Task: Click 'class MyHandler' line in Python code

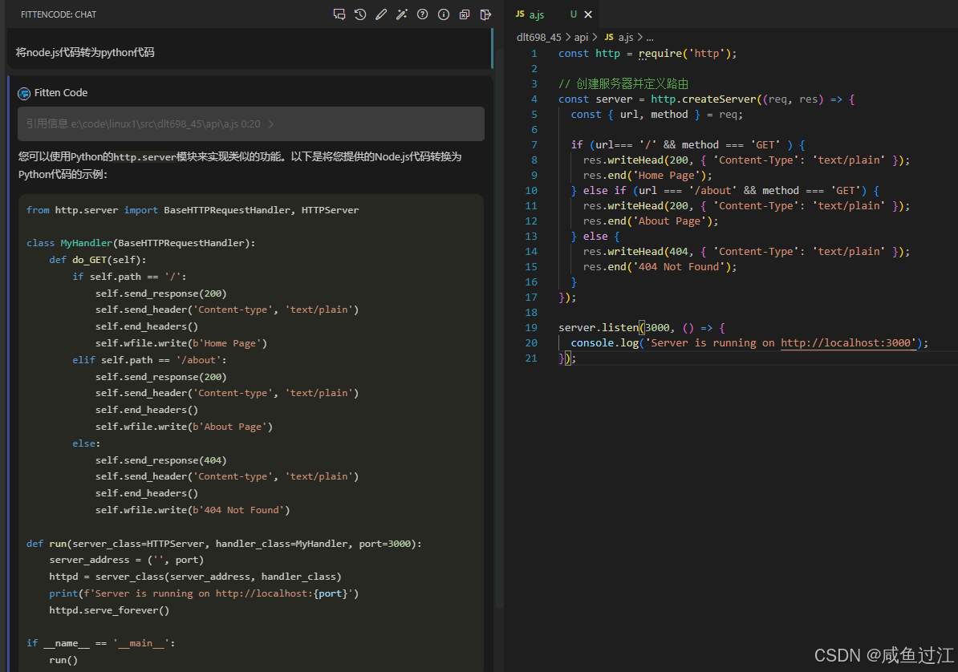Action: (x=141, y=243)
